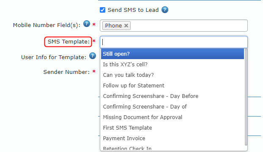Click help icon next to Mobile Number Field(s)
Screen dimensions: 263x152
click(x=87, y=24)
